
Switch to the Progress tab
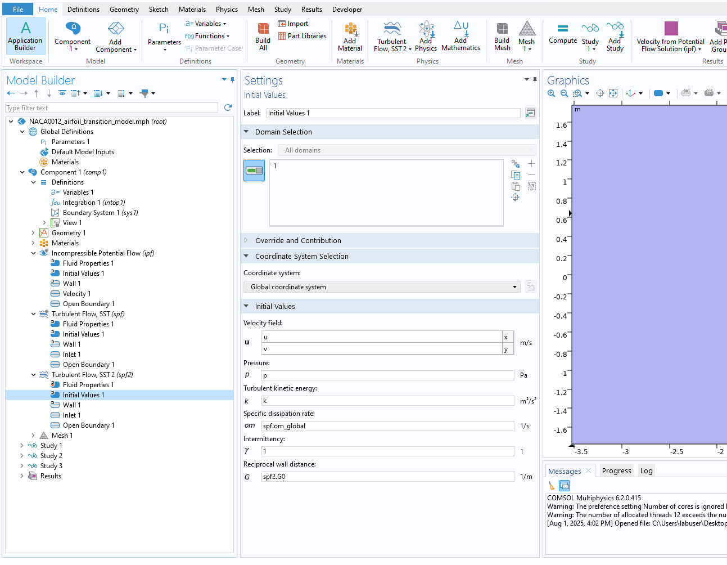point(616,471)
